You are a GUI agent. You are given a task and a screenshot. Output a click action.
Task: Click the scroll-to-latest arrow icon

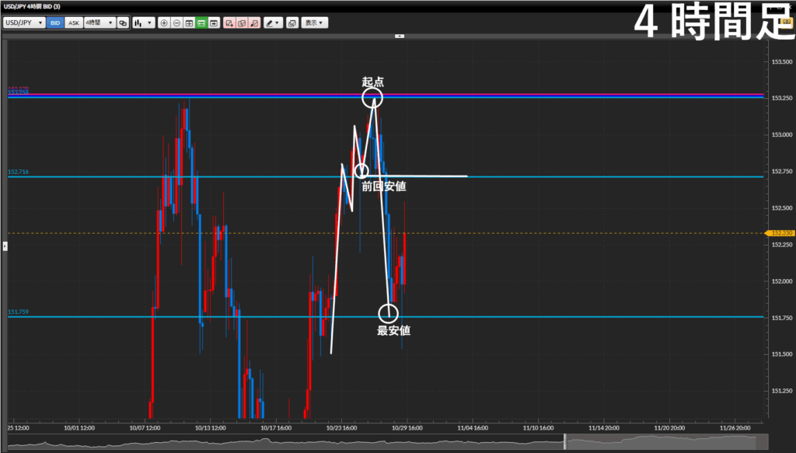tap(214, 23)
